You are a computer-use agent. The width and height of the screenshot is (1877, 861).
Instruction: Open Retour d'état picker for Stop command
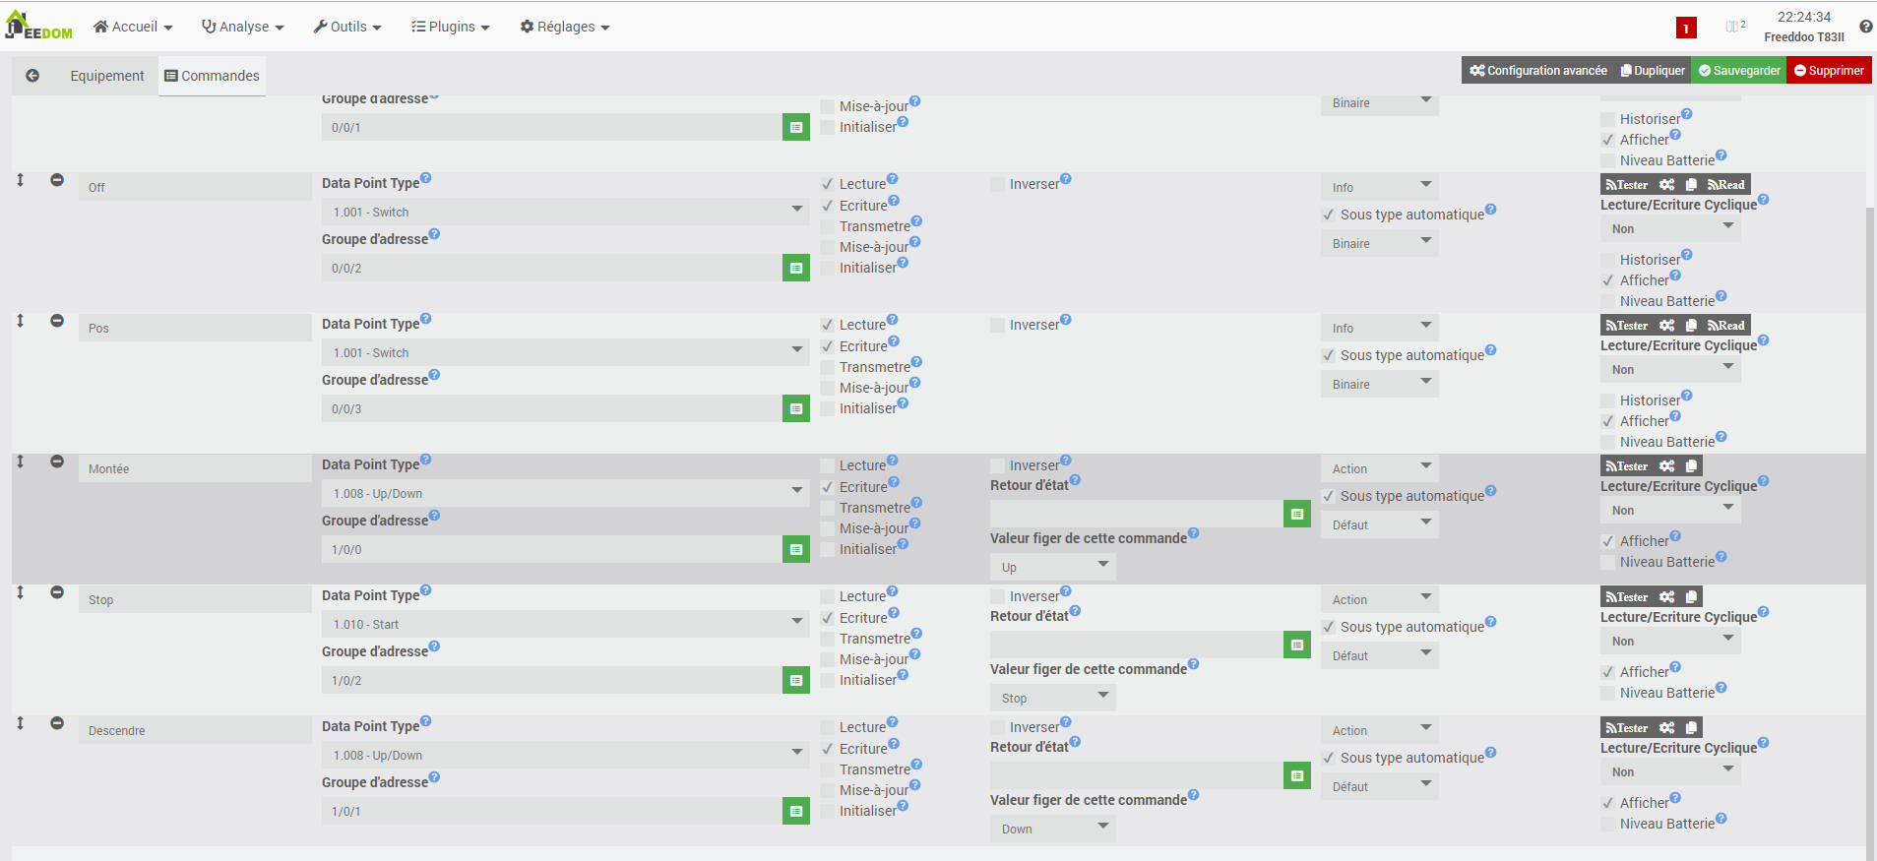coord(1297,645)
